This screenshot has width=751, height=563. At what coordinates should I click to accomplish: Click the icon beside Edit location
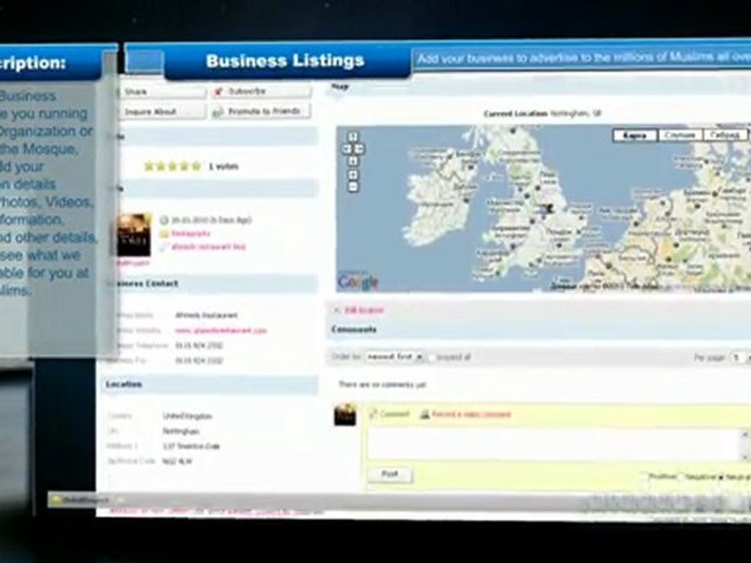coord(336,310)
